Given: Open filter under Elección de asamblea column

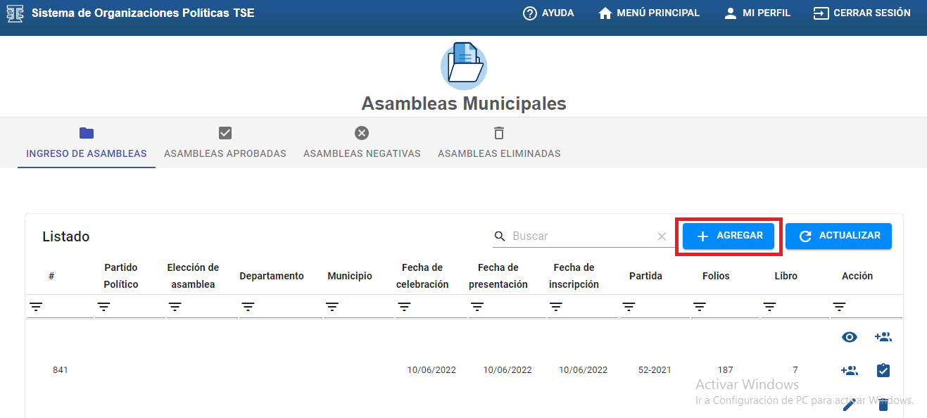Looking at the screenshot, I should click(x=175, y=307).
